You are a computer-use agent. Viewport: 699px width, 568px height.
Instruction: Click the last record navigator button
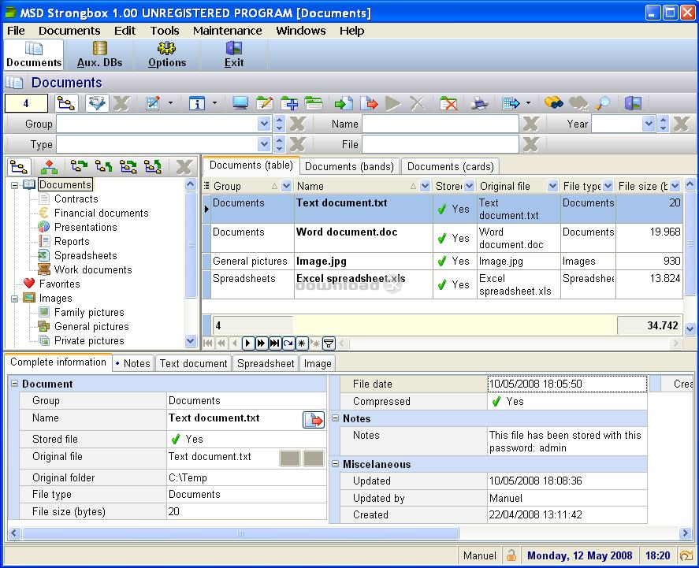pyautogui.click(x=274, y=343)
